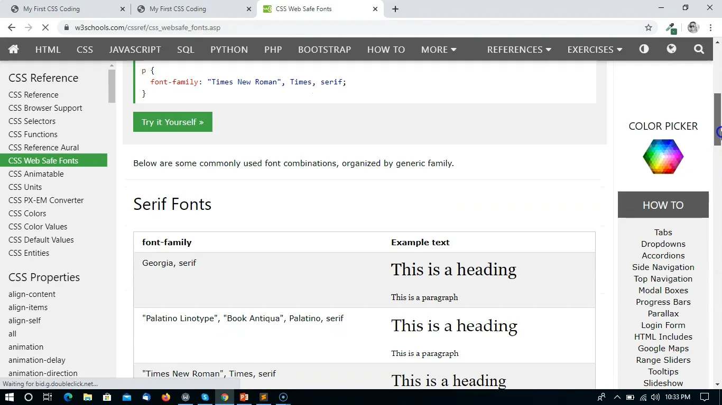Open File Explorer from the taskbar
This screenshot has width=722, height=405.
coord(88,397)
